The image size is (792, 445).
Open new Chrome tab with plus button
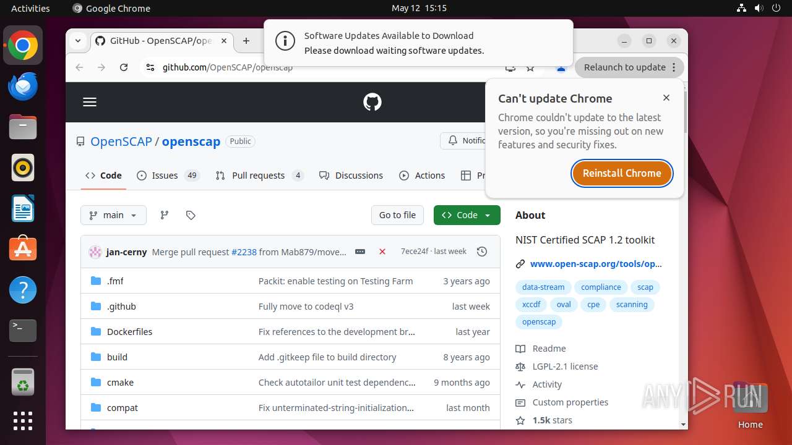[x=246, y=41]
